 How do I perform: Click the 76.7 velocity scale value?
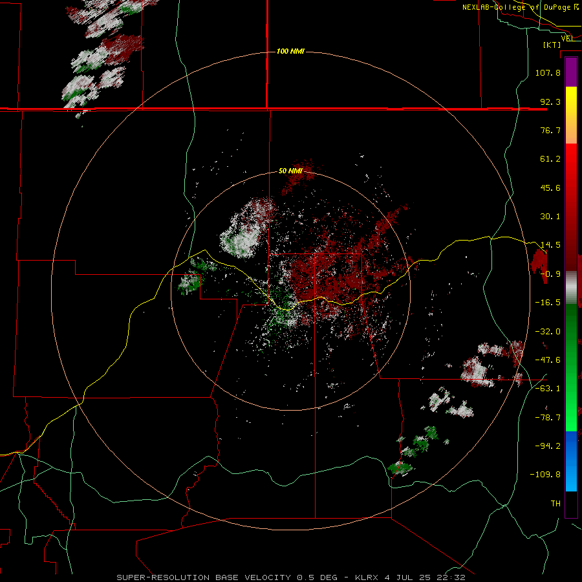[550, 130]
